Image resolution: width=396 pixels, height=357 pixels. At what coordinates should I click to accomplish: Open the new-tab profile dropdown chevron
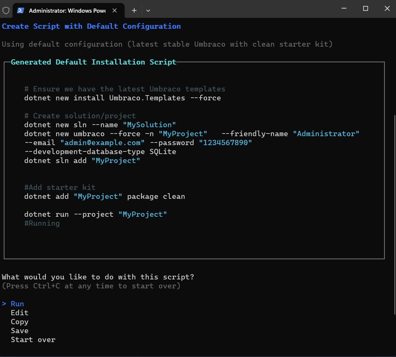click(x=148, y=11)
